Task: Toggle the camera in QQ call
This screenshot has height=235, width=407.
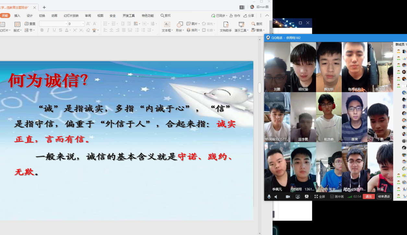Action: coord(288,197)
